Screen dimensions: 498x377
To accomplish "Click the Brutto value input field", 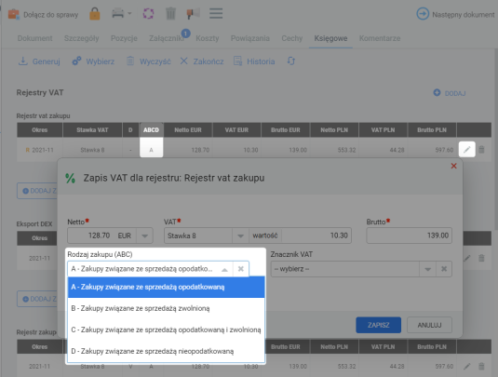I will [409, 236].
